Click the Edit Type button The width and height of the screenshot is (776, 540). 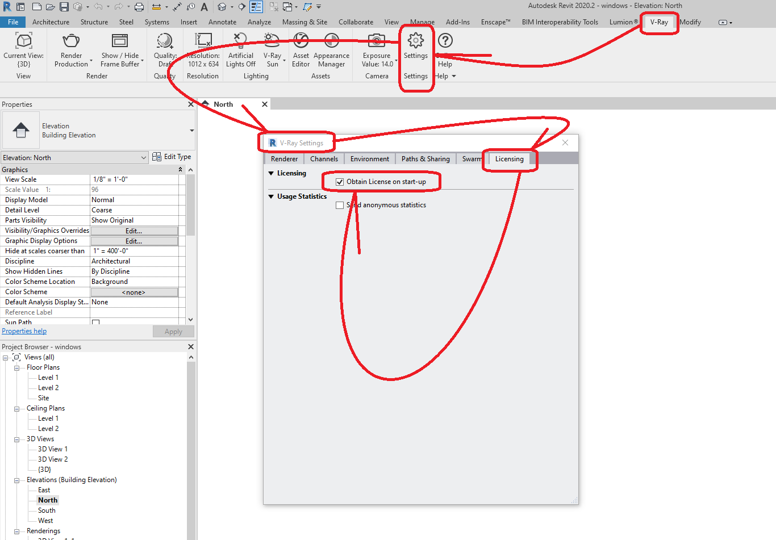[172, 157]
